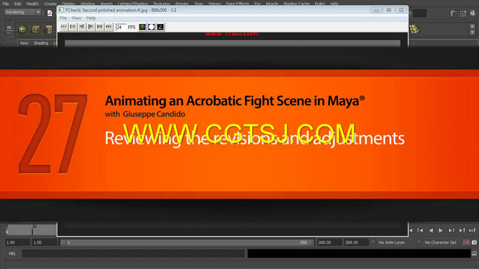479x269 pixels.
Task: Open Maya Create menu
Action: (x=50, y=4)
